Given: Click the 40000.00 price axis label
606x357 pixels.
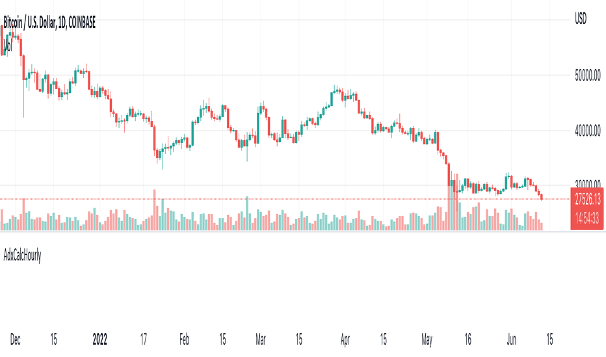Looking at the screenshot, I should click(x=588, y=131).
